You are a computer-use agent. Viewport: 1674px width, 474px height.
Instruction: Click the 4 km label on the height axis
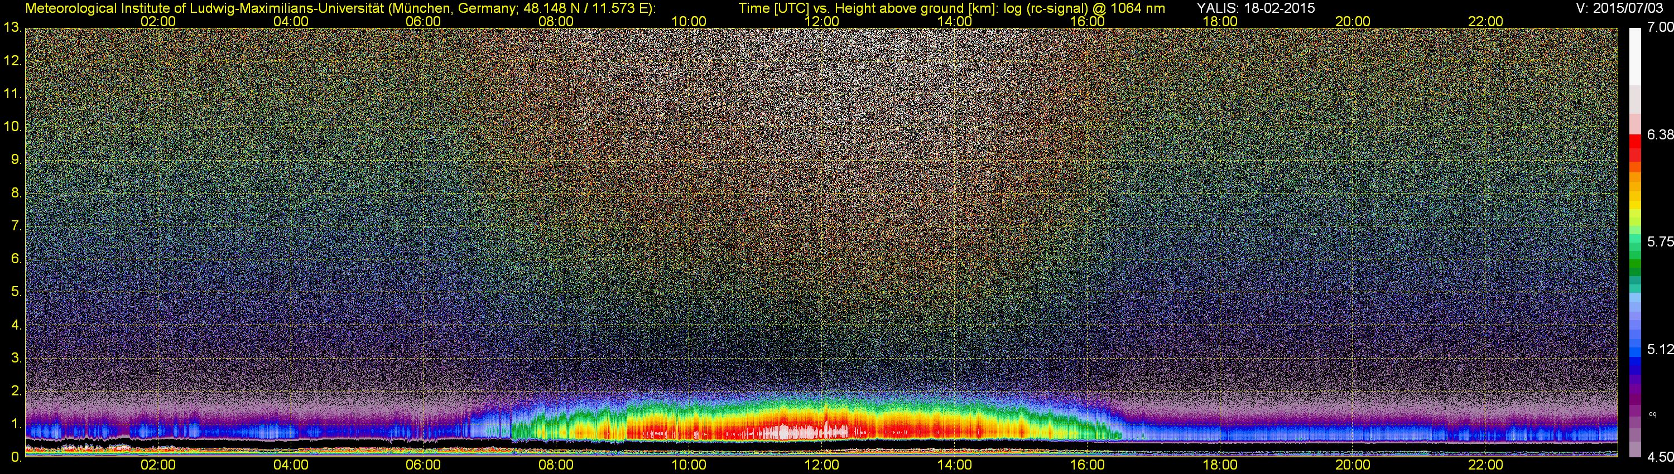coord(16,325)
